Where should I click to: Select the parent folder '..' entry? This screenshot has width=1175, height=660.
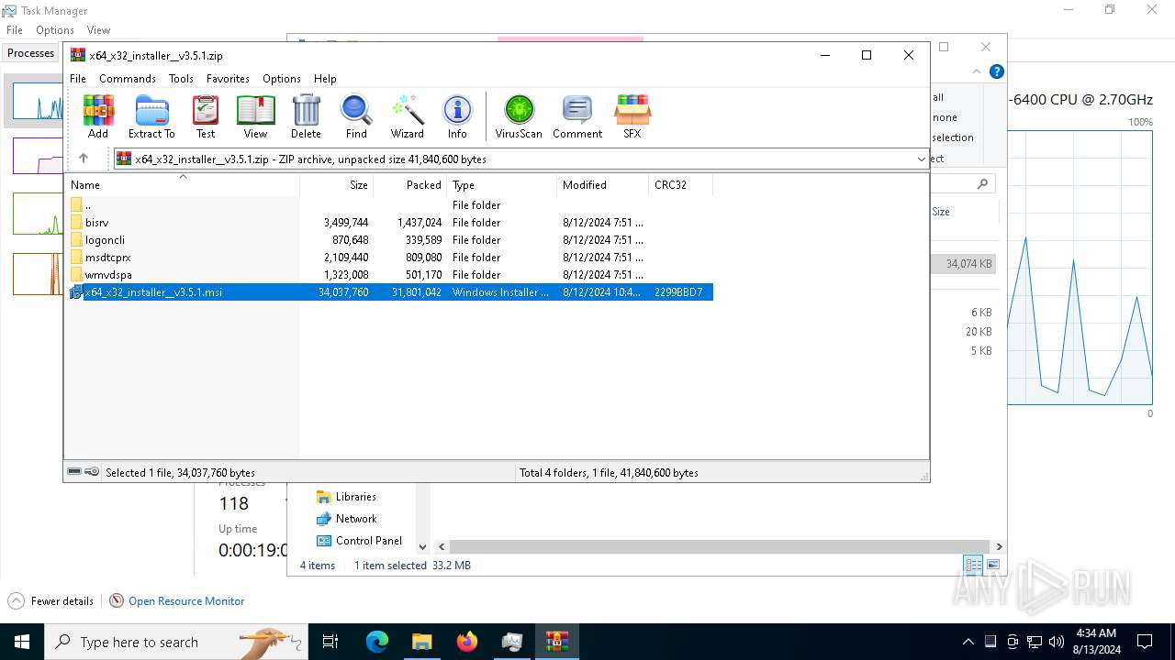(x=390, y=205)
